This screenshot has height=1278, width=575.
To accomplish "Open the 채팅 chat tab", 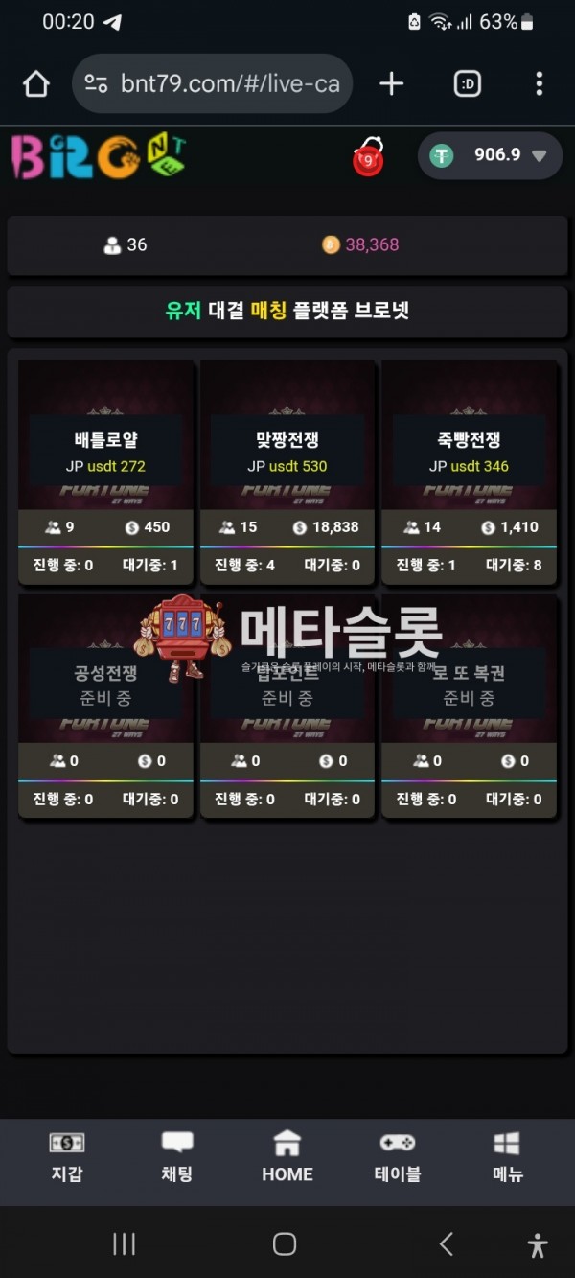I will click(x=177, y=1157).
